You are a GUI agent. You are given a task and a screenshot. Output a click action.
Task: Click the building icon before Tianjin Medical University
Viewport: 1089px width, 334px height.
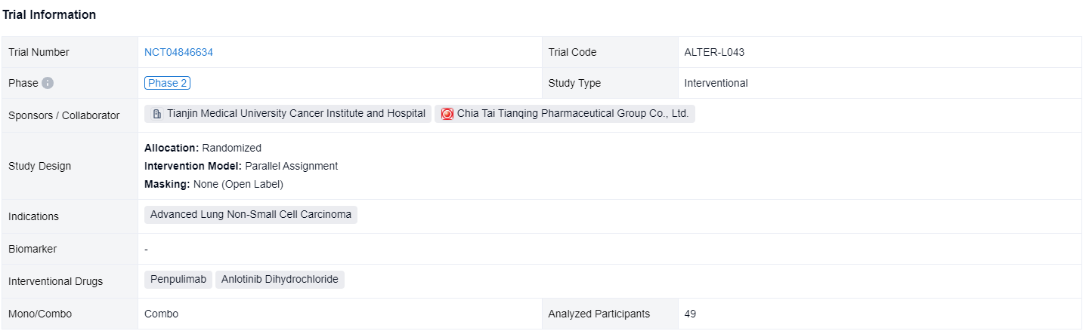156,114
